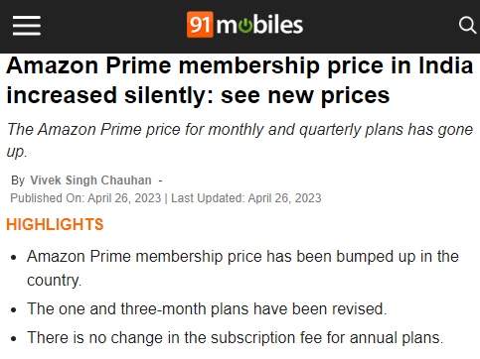Open the search magnifier icon
Viewport: 480px width, 359px height.
coord(467,25)
